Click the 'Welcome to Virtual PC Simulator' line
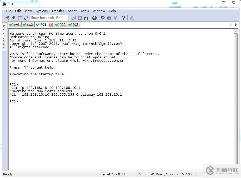This screenshot has height=178, width=241. (x=57, y=34)
